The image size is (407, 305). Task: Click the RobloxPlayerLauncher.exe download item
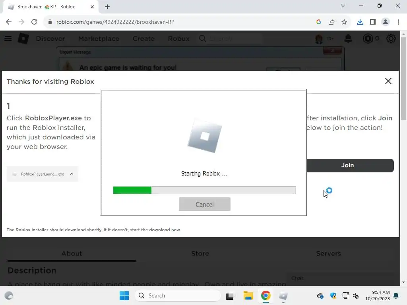coord(42,174)
